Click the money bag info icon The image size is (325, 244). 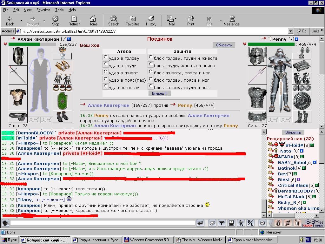(278, 223)
